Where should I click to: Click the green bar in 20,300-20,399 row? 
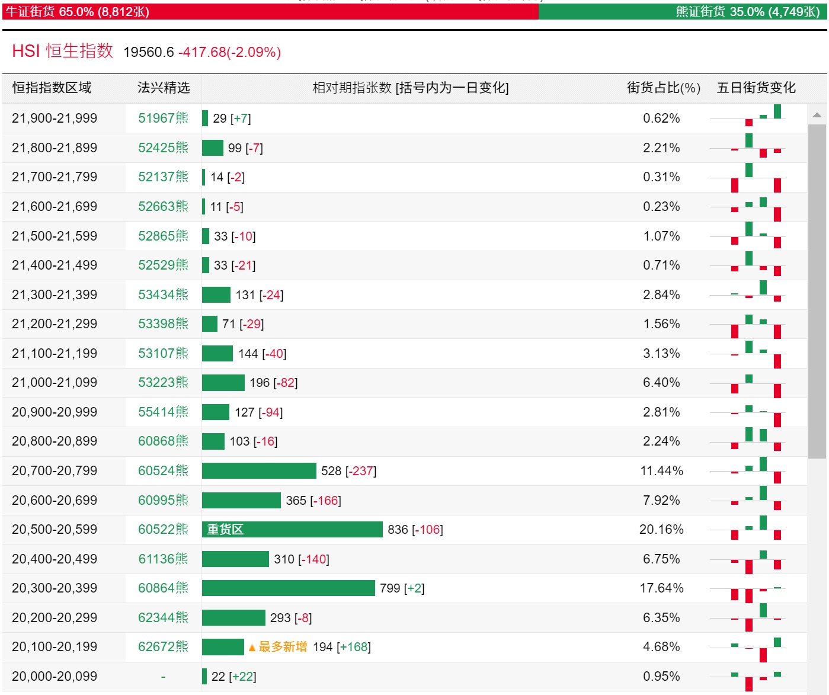tap(289, 588)
